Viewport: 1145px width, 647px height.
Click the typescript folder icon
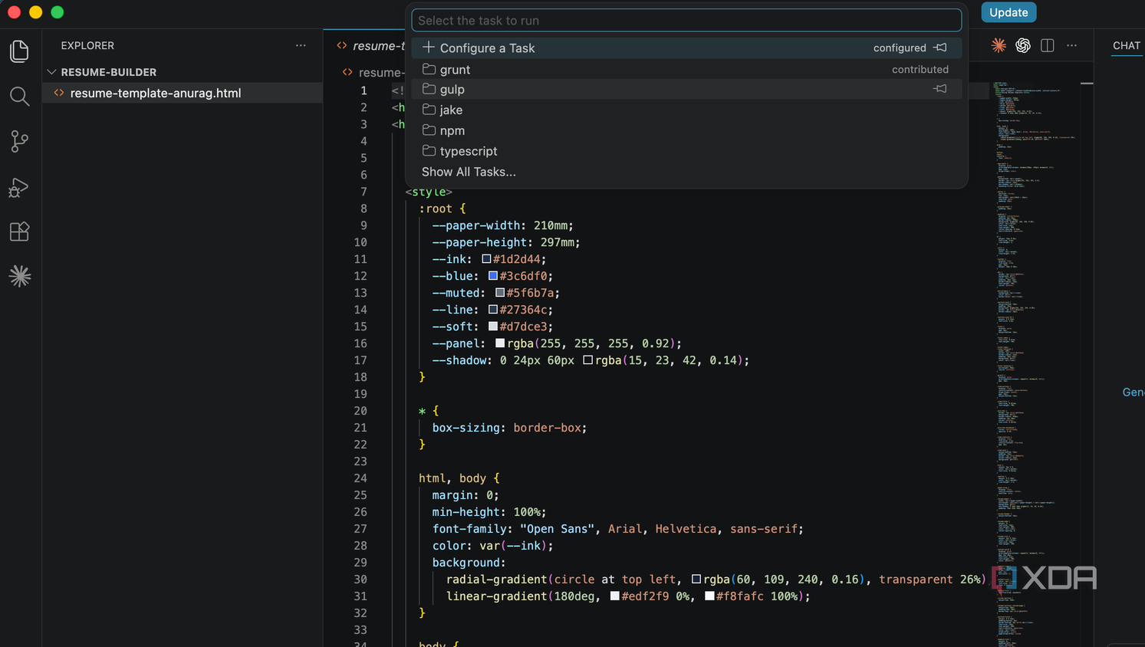point(429,151)
